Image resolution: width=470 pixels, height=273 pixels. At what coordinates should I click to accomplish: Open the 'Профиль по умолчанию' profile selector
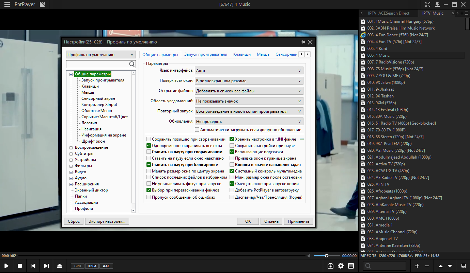pos(101,55)
